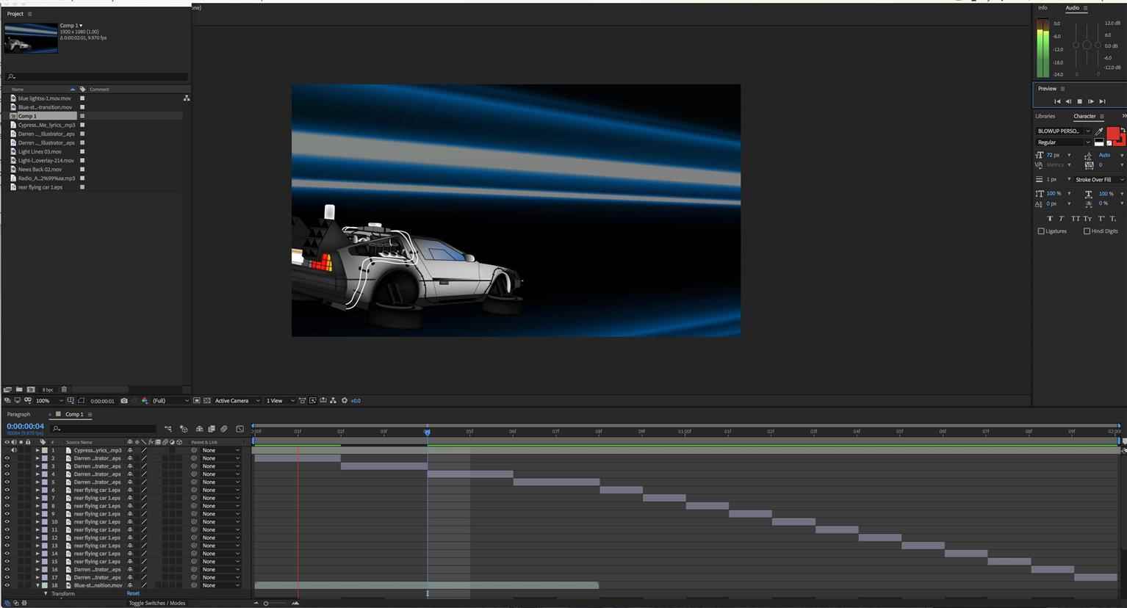This screenshot has width=1127, height=608.
Task: Open the Graph Editor icon
Action: coord(240,429)
